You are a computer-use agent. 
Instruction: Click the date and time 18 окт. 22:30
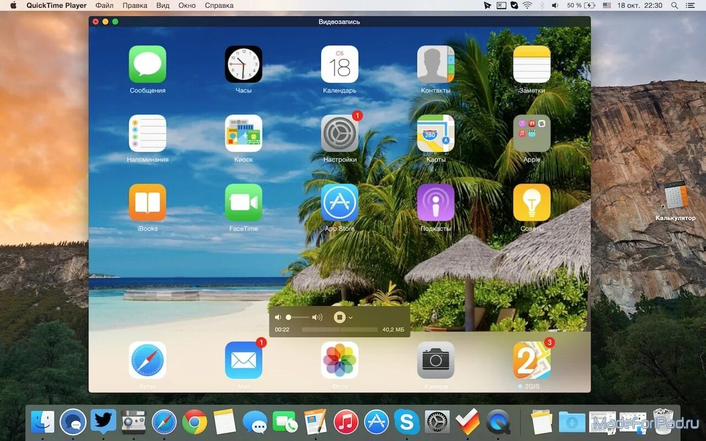[x=640, y=6]
